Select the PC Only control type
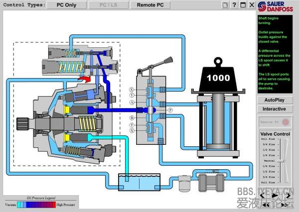The image size is (299, 212). pyautogui.click(x=66, y=5)
